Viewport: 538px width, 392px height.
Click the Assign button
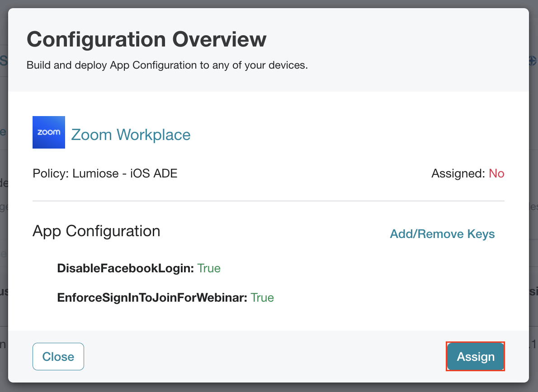coord(475,356)
